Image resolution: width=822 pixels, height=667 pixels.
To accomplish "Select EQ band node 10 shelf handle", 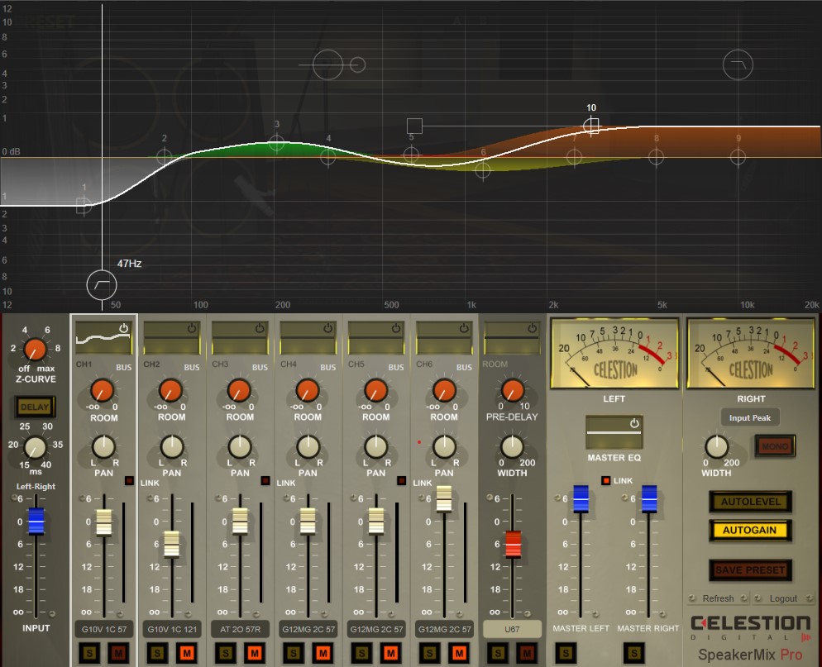I will 591,126.
